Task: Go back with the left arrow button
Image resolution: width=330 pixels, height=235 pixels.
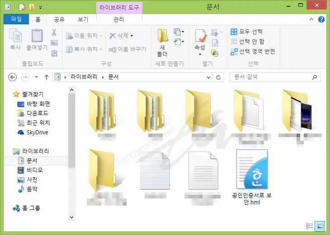Action: click(x=12, y=77)
